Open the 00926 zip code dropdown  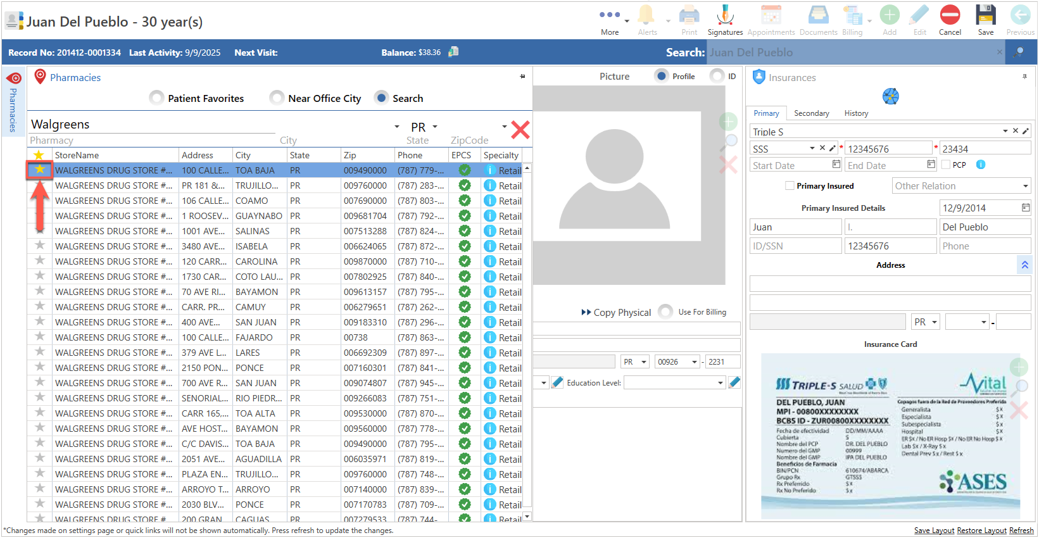pos(695,361)
